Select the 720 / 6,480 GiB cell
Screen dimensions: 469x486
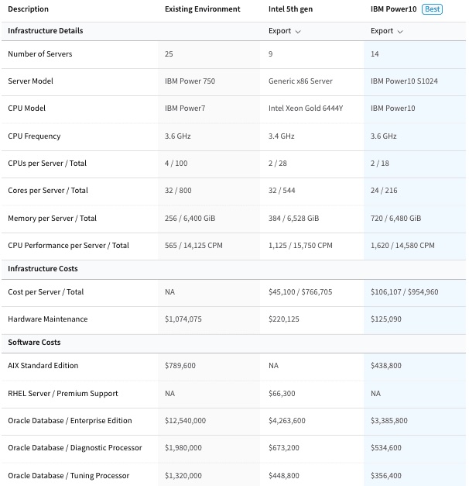click(x=395, y=219)
